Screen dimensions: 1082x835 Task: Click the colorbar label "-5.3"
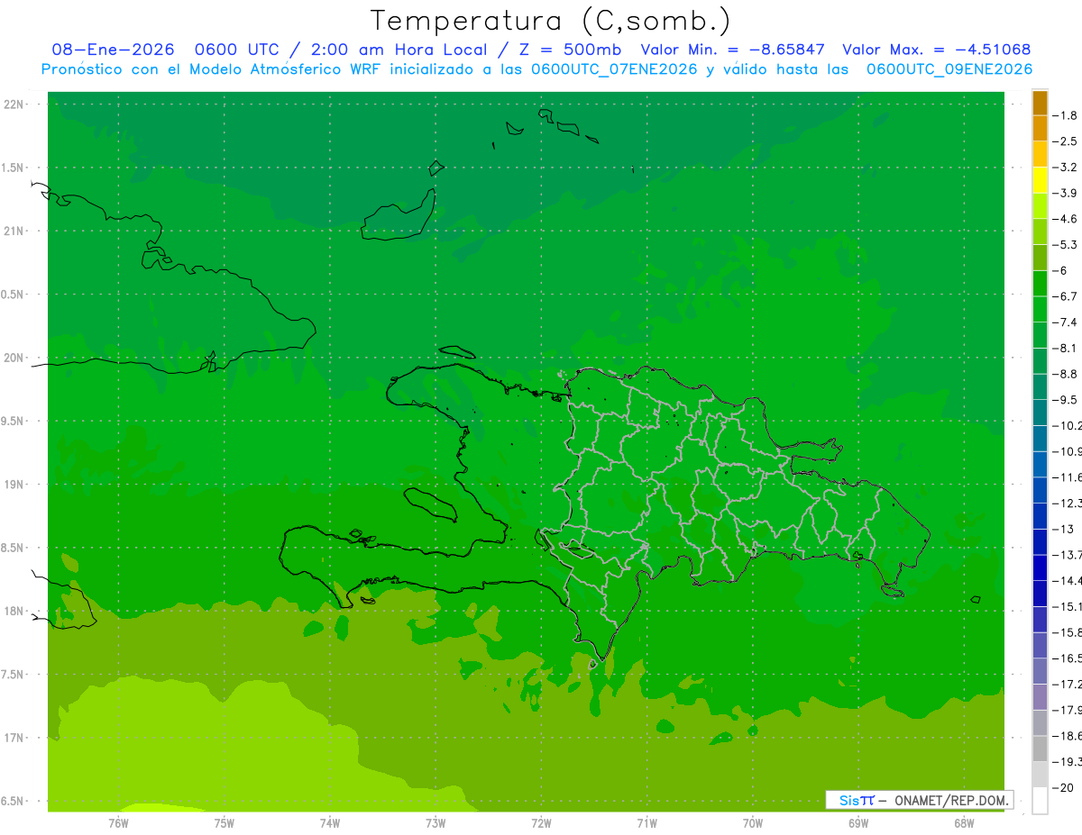(1066, 244)
